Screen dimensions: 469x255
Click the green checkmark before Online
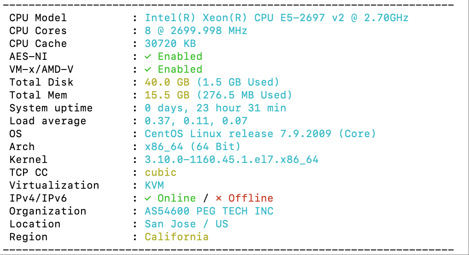coord(148,198)
